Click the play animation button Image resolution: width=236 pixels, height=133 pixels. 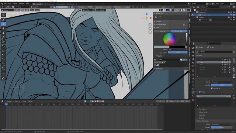(x=98, y=101)
